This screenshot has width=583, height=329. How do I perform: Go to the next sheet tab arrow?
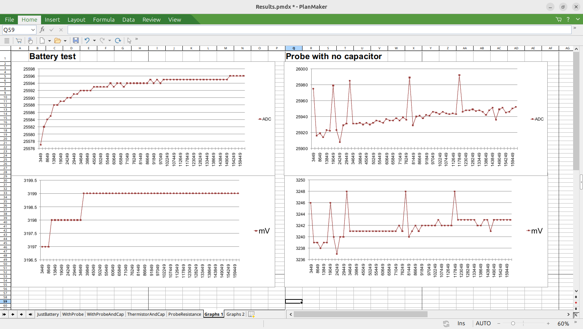click(x=22, y=314)
